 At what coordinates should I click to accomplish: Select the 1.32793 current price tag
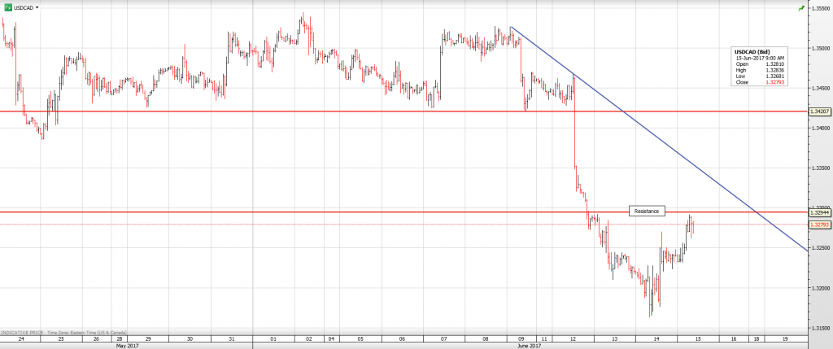pos(820,224)
